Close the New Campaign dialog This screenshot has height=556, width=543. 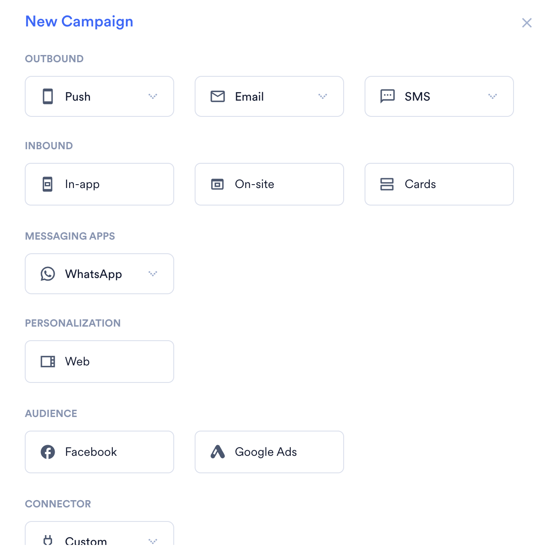527,23
